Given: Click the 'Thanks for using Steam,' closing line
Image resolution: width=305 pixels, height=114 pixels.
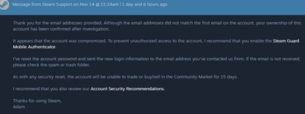Looking at the screenshot, I should (x=37, y=101).
